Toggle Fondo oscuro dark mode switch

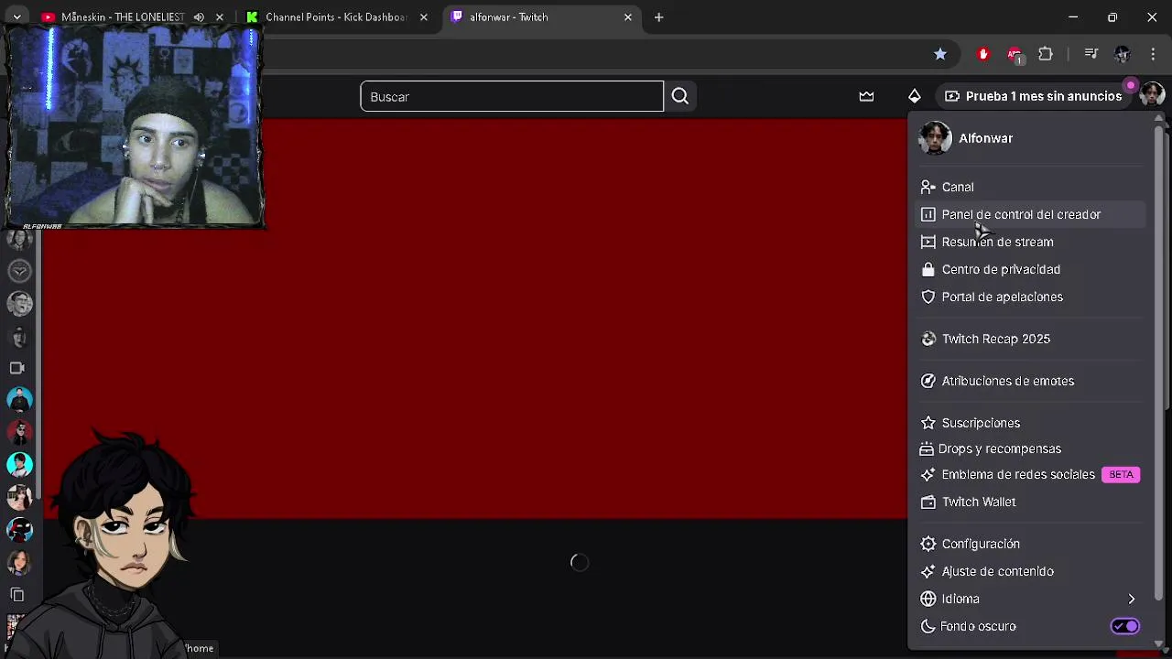pos(1125,626)
